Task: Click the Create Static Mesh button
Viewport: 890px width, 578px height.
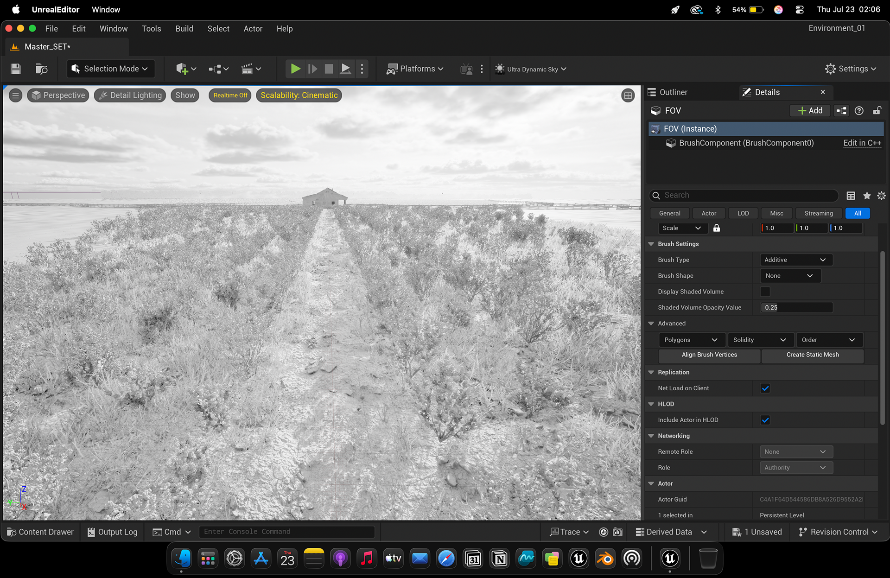Action: 812,355
